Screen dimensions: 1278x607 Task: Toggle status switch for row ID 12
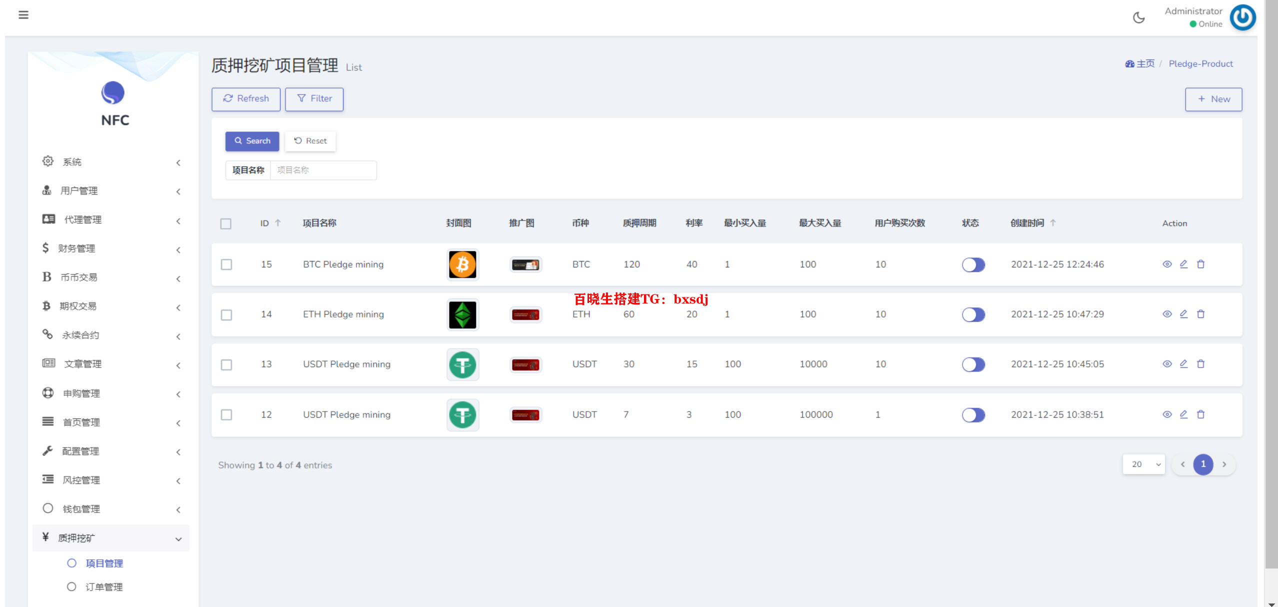point(973,415)
